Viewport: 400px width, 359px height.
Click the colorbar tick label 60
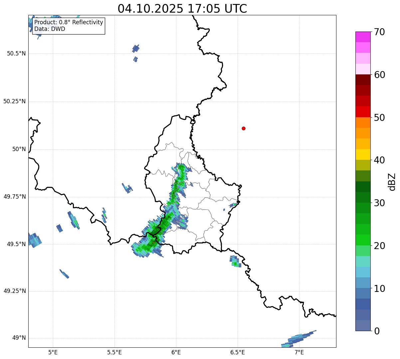pos(379,75)
